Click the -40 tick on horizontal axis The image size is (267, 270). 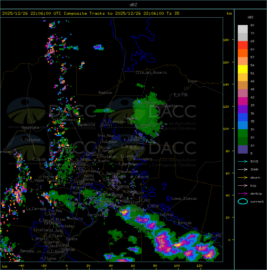[21, 266]
